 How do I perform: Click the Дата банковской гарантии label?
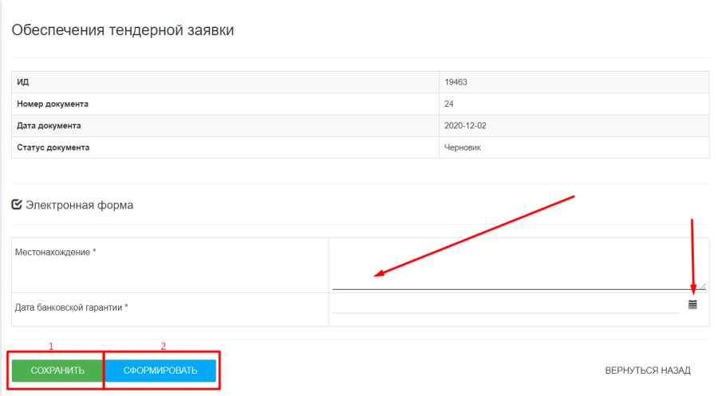[x=71, y=308]
